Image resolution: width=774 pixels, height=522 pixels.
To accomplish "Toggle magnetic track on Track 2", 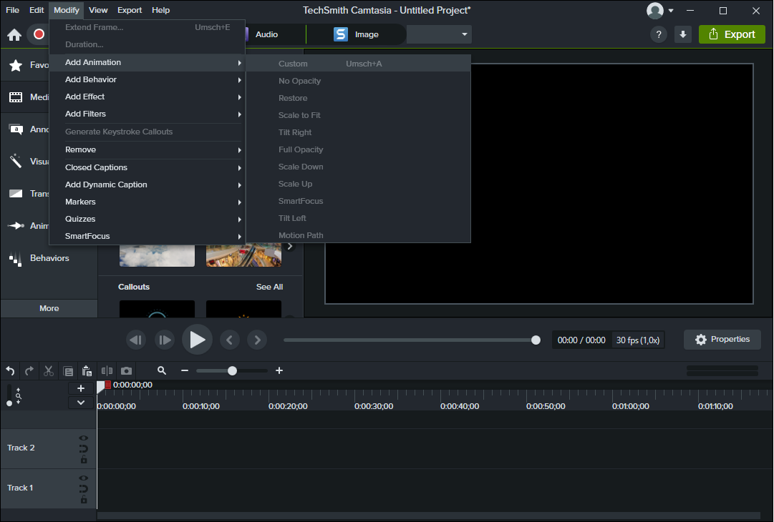I will coord(84,448).
